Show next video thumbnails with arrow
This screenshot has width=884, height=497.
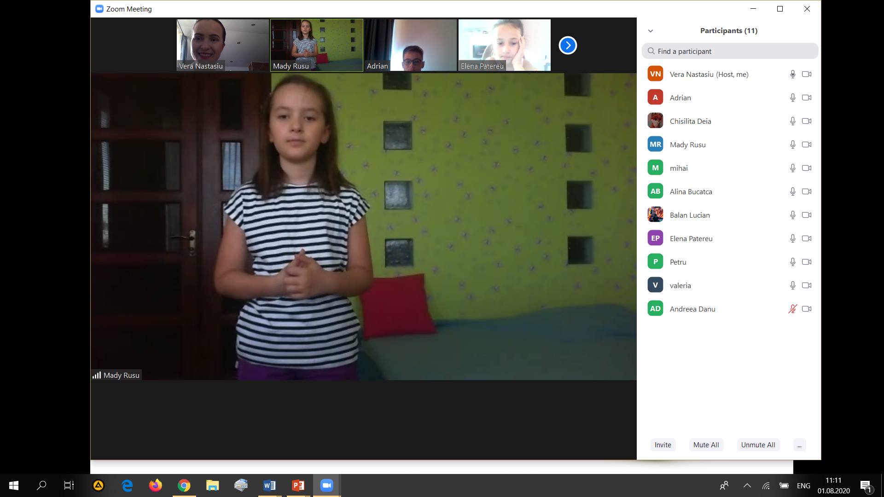tap(568, 46)
